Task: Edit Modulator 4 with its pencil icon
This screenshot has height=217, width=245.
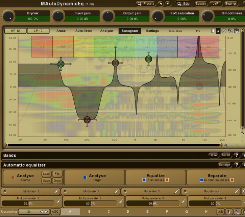Action: click(x=237, y=191)
